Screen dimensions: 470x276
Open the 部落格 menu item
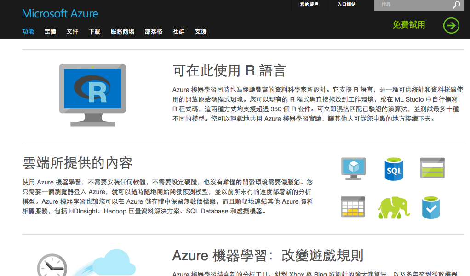coord(154,31)
